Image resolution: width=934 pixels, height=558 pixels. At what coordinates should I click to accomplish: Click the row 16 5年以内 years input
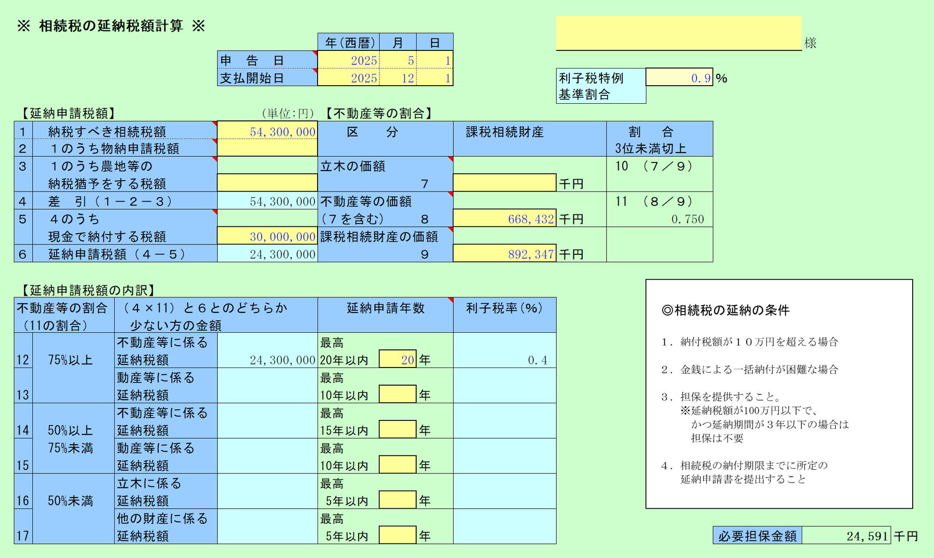[397, 500]
